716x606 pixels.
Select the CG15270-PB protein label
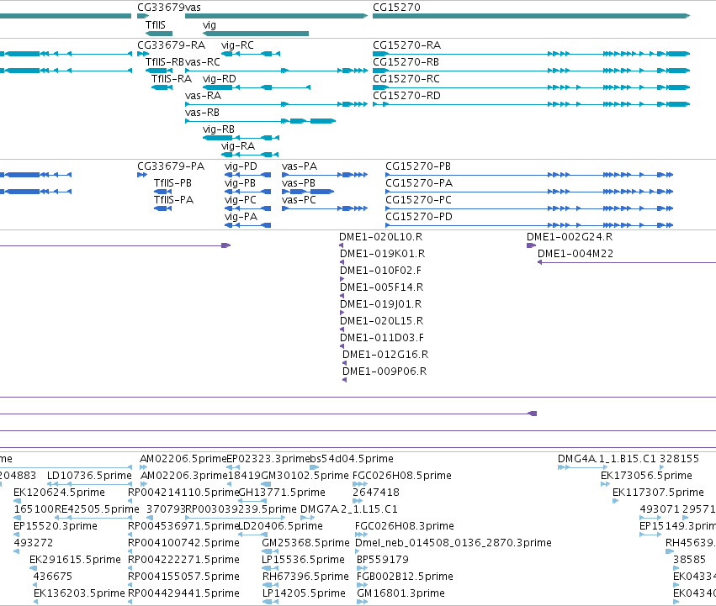418,166
